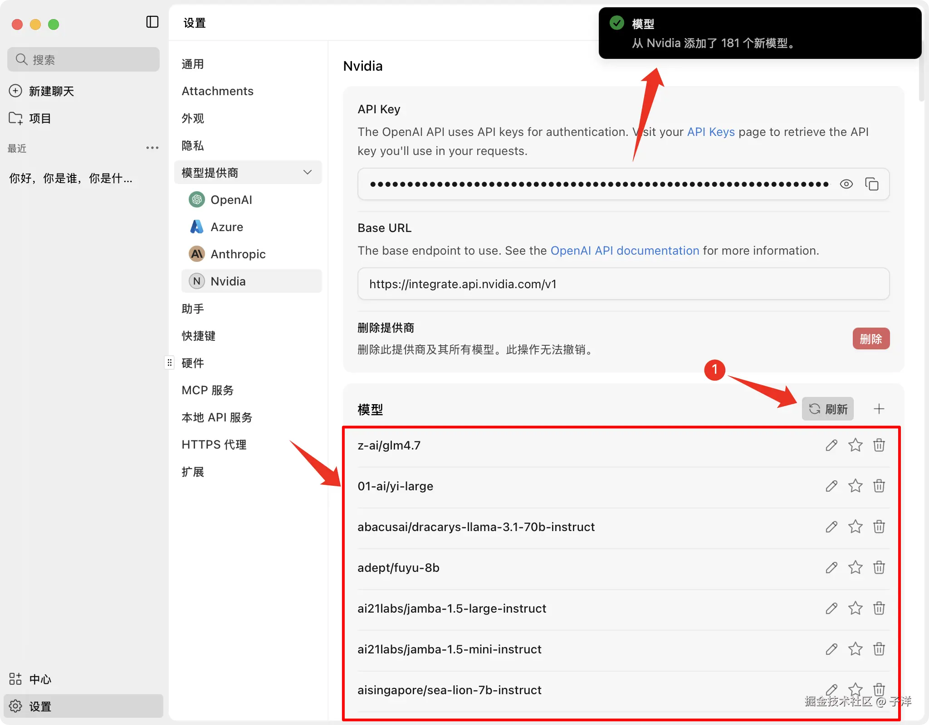Click the new project folder icon

pyautogui.click(x=15, y=118)
